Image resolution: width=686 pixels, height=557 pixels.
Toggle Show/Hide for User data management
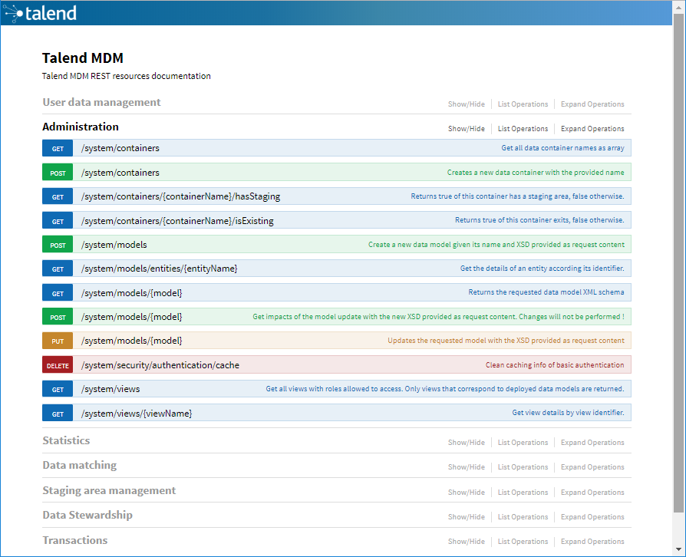pyautogui.click(x=466, y=104)
